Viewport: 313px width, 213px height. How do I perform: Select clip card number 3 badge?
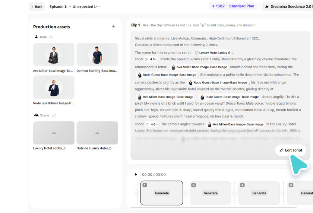(x=242, y=185)
